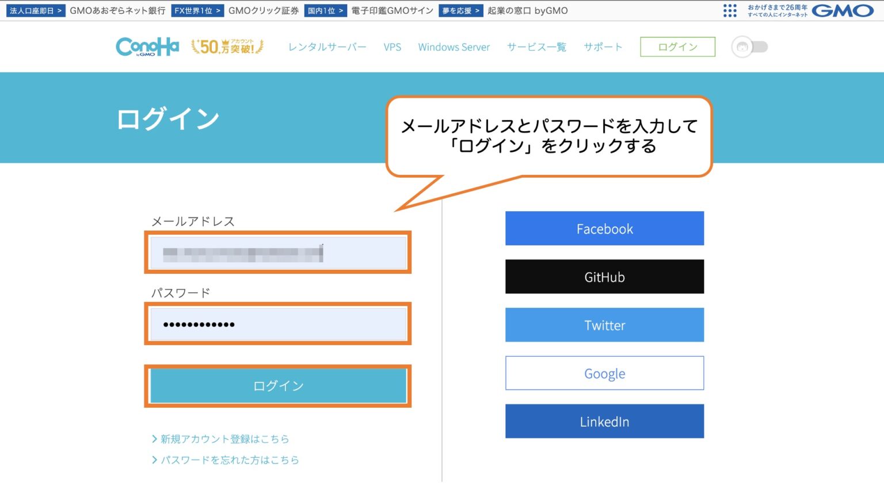884x497 pixels.
Task: Click the mascot character icon
Action: tap(742, 47)
